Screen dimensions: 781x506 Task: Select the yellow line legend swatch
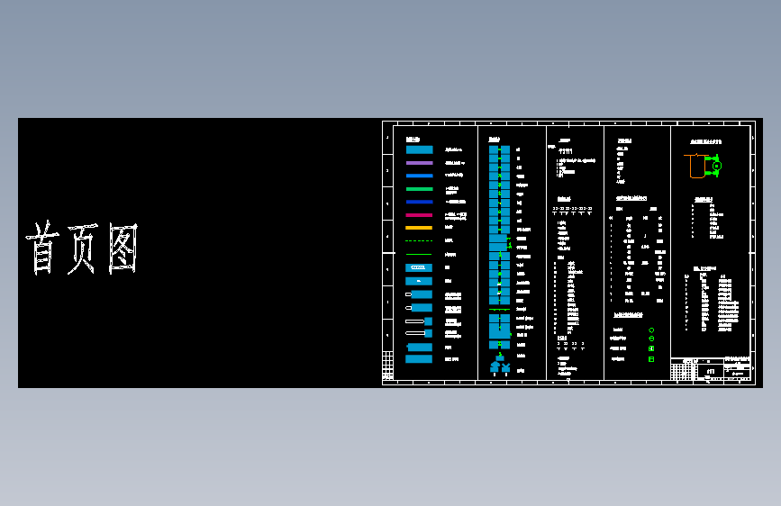point(420,228)
